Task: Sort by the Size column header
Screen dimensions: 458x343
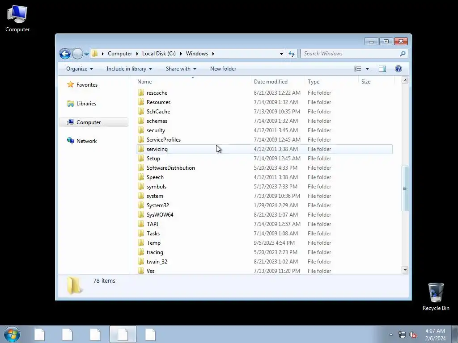Action: (x=376, y=82)
